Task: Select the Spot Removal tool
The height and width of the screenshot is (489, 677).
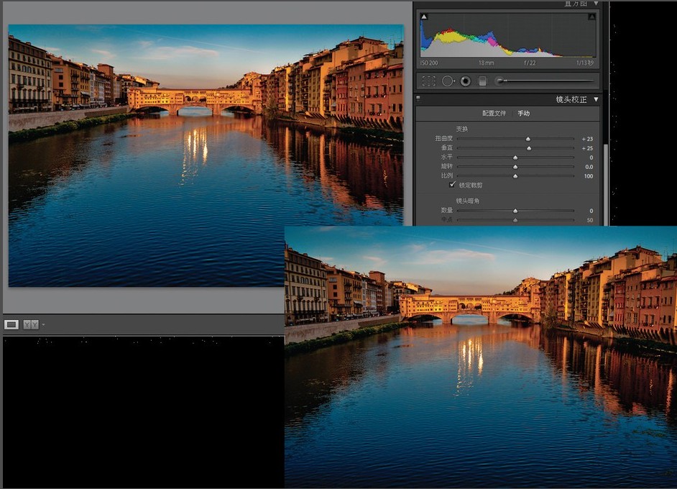Action: click(448, 81)
